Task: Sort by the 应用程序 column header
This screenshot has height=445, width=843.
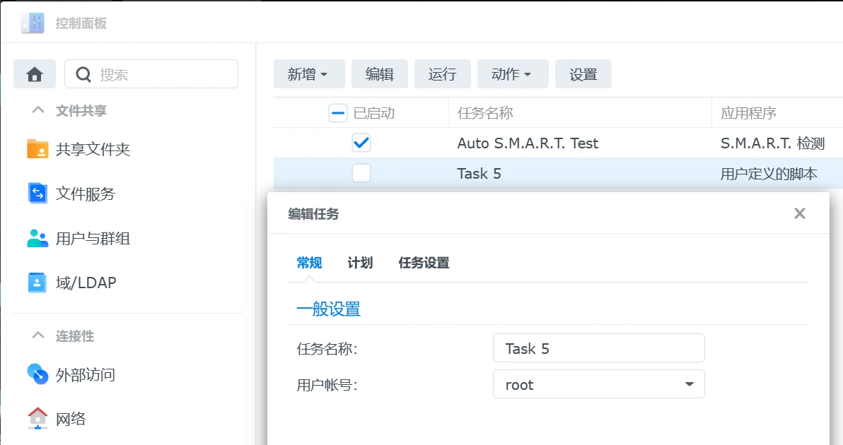Action: pos(748,113)
